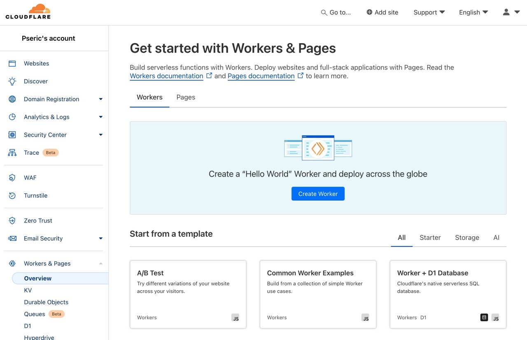Collapse the Workers & Pages section arrow
Image resolution: width=527 pixels, height=340 pixels.
(101, 263)
